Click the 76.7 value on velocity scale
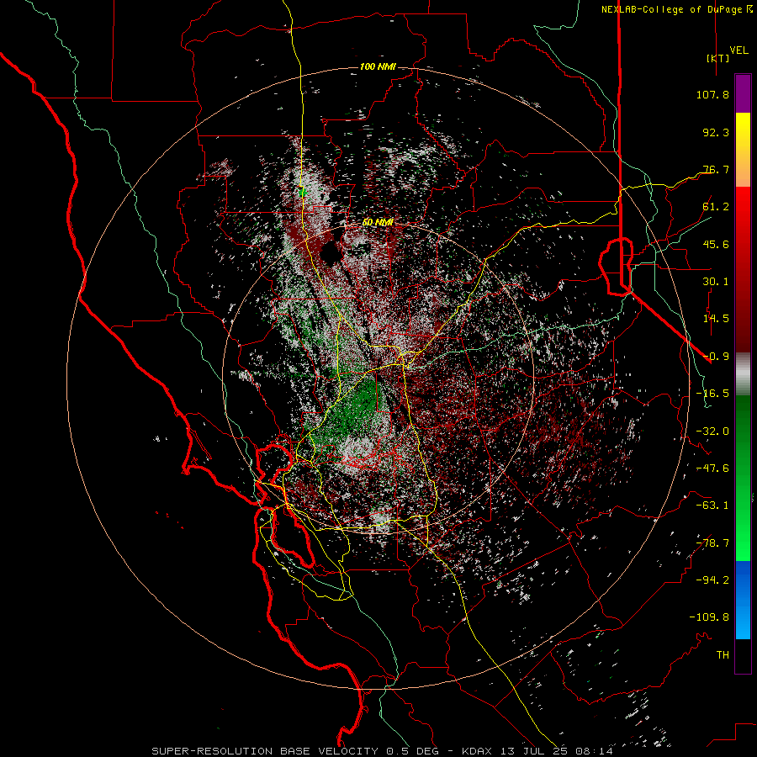Image resolution: width=757 pixels, height=757 pixels. (716, 169)
